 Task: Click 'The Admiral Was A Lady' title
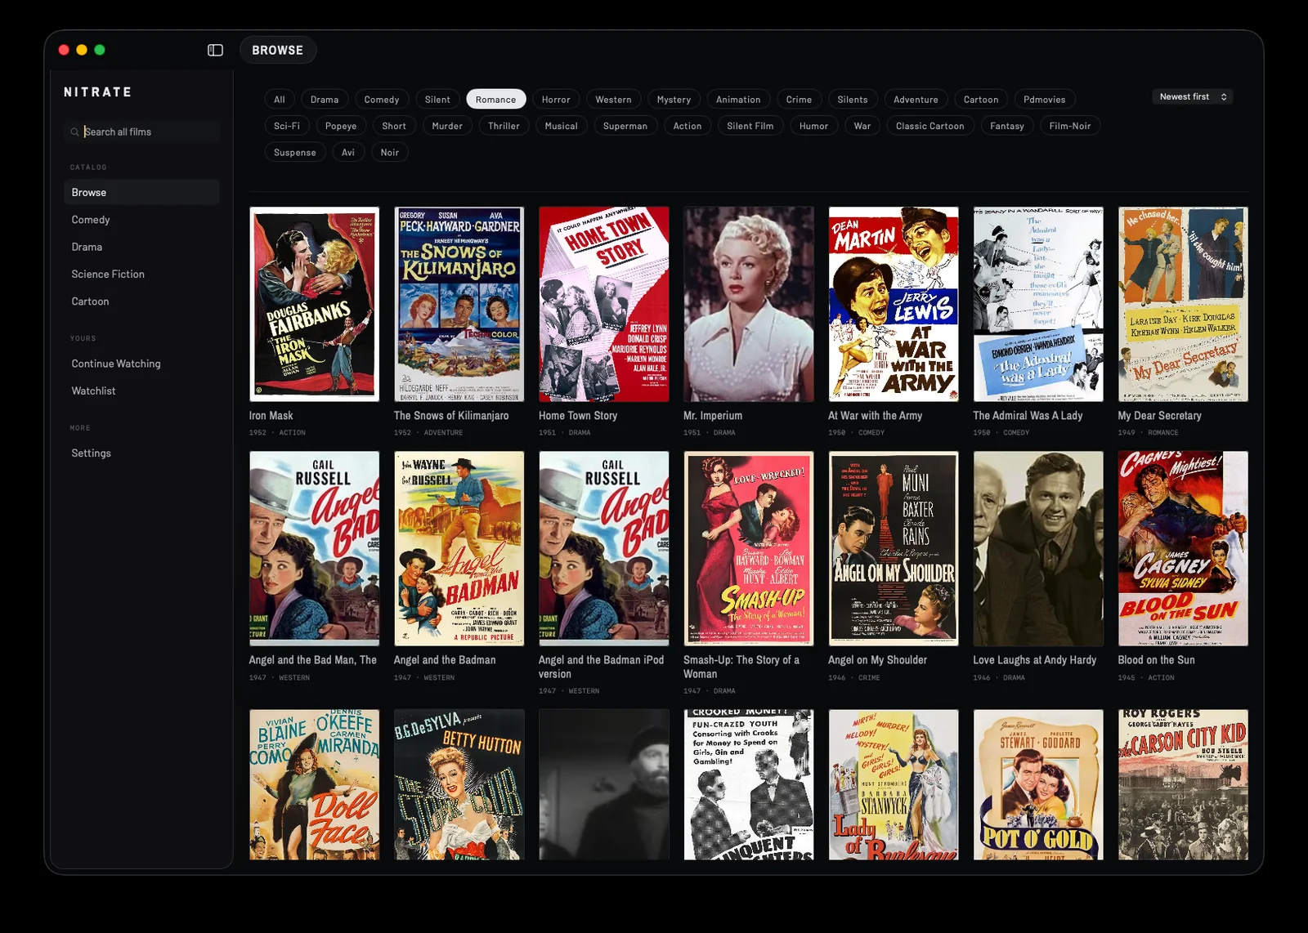coord(1028,416)
